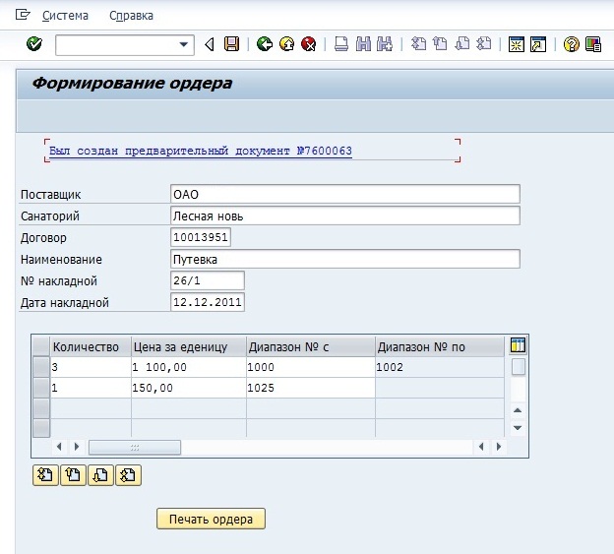Viewport: 614px width, 554px height.
Task: Click left arrow at right end of table scrollbar
Action: tap(481, 447)
